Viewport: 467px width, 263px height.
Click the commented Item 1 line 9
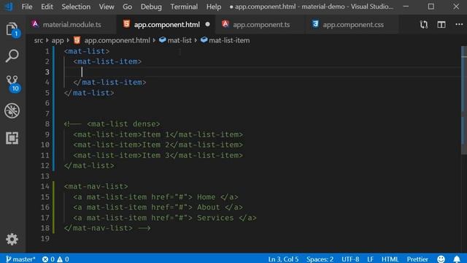coord(158,134)
